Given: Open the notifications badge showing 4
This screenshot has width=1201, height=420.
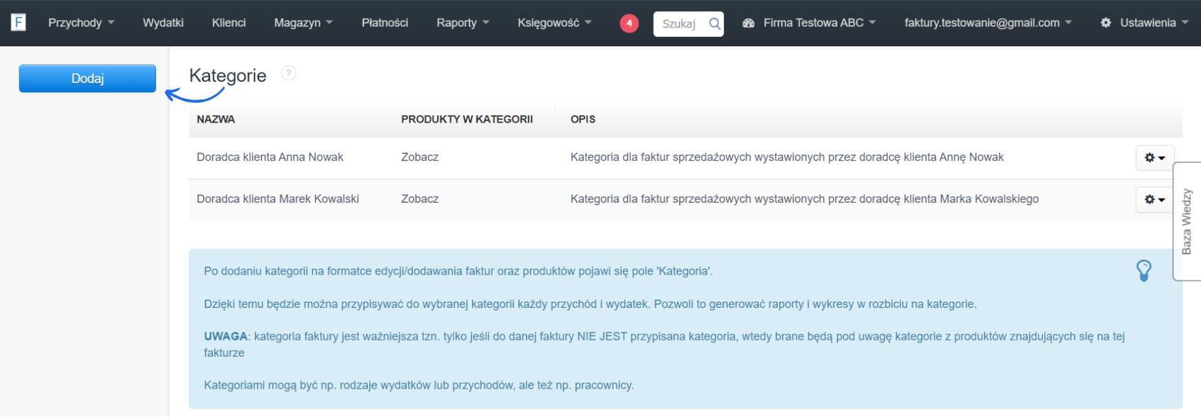Looking at the screenshot, I should [x=629, y=23].
